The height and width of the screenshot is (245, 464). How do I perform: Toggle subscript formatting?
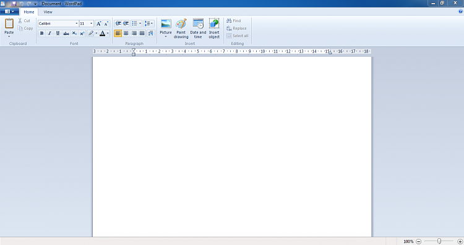click(x=74, y=33)
